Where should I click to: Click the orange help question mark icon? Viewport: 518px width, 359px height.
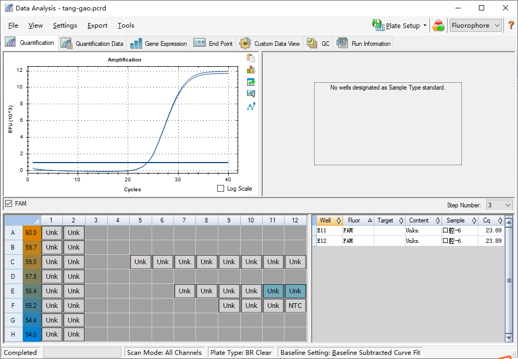[x=511, y=25]
